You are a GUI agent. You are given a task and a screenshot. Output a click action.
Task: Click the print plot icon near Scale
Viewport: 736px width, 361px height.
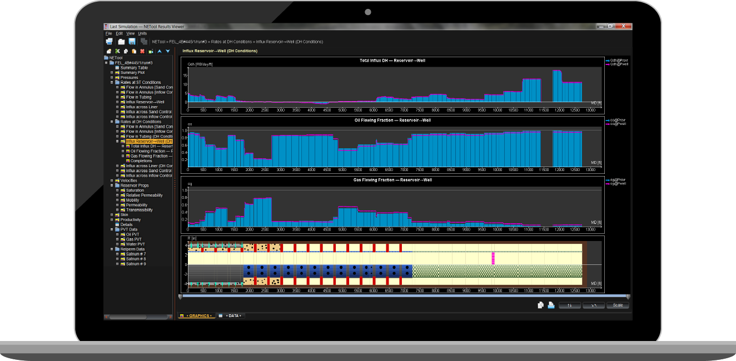[551, 305]
